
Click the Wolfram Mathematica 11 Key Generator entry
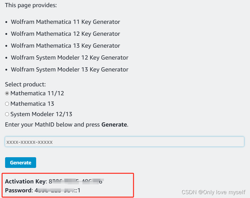point(65,22)
